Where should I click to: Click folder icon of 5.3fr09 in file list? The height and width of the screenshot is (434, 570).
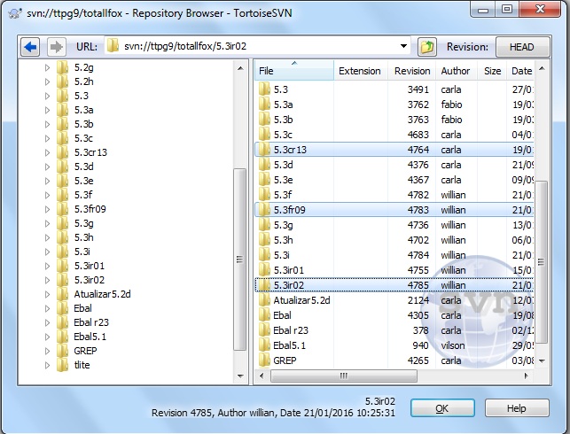point(265,210)
